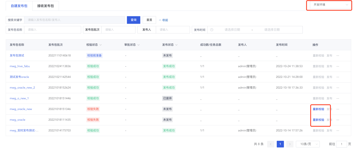Image resolution: width=355 pixels, height=149 pixels.
Task: Click the 搜索关键字 keyword input field
Action: coord(75,20)
